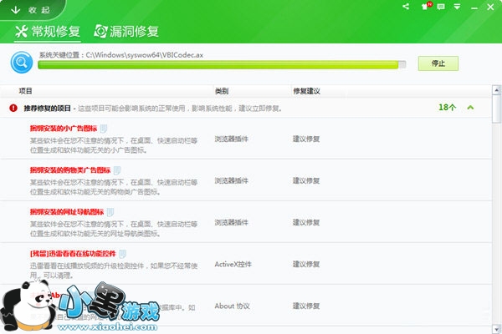Click 建议修复 in 小广告图标 row

tap(306, 139)
